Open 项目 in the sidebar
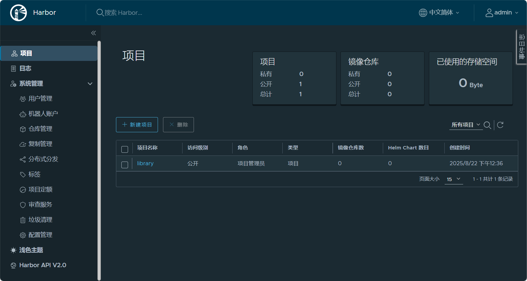Viewport: 527px width, 281px height. [x=49, y=54]
